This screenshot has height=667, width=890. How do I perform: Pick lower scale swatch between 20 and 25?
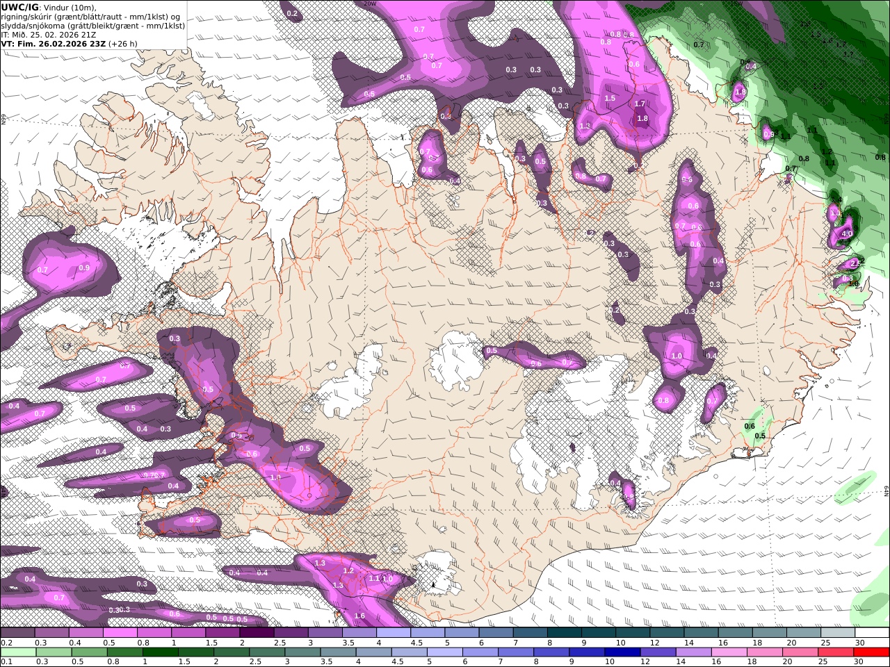point(800,652)
